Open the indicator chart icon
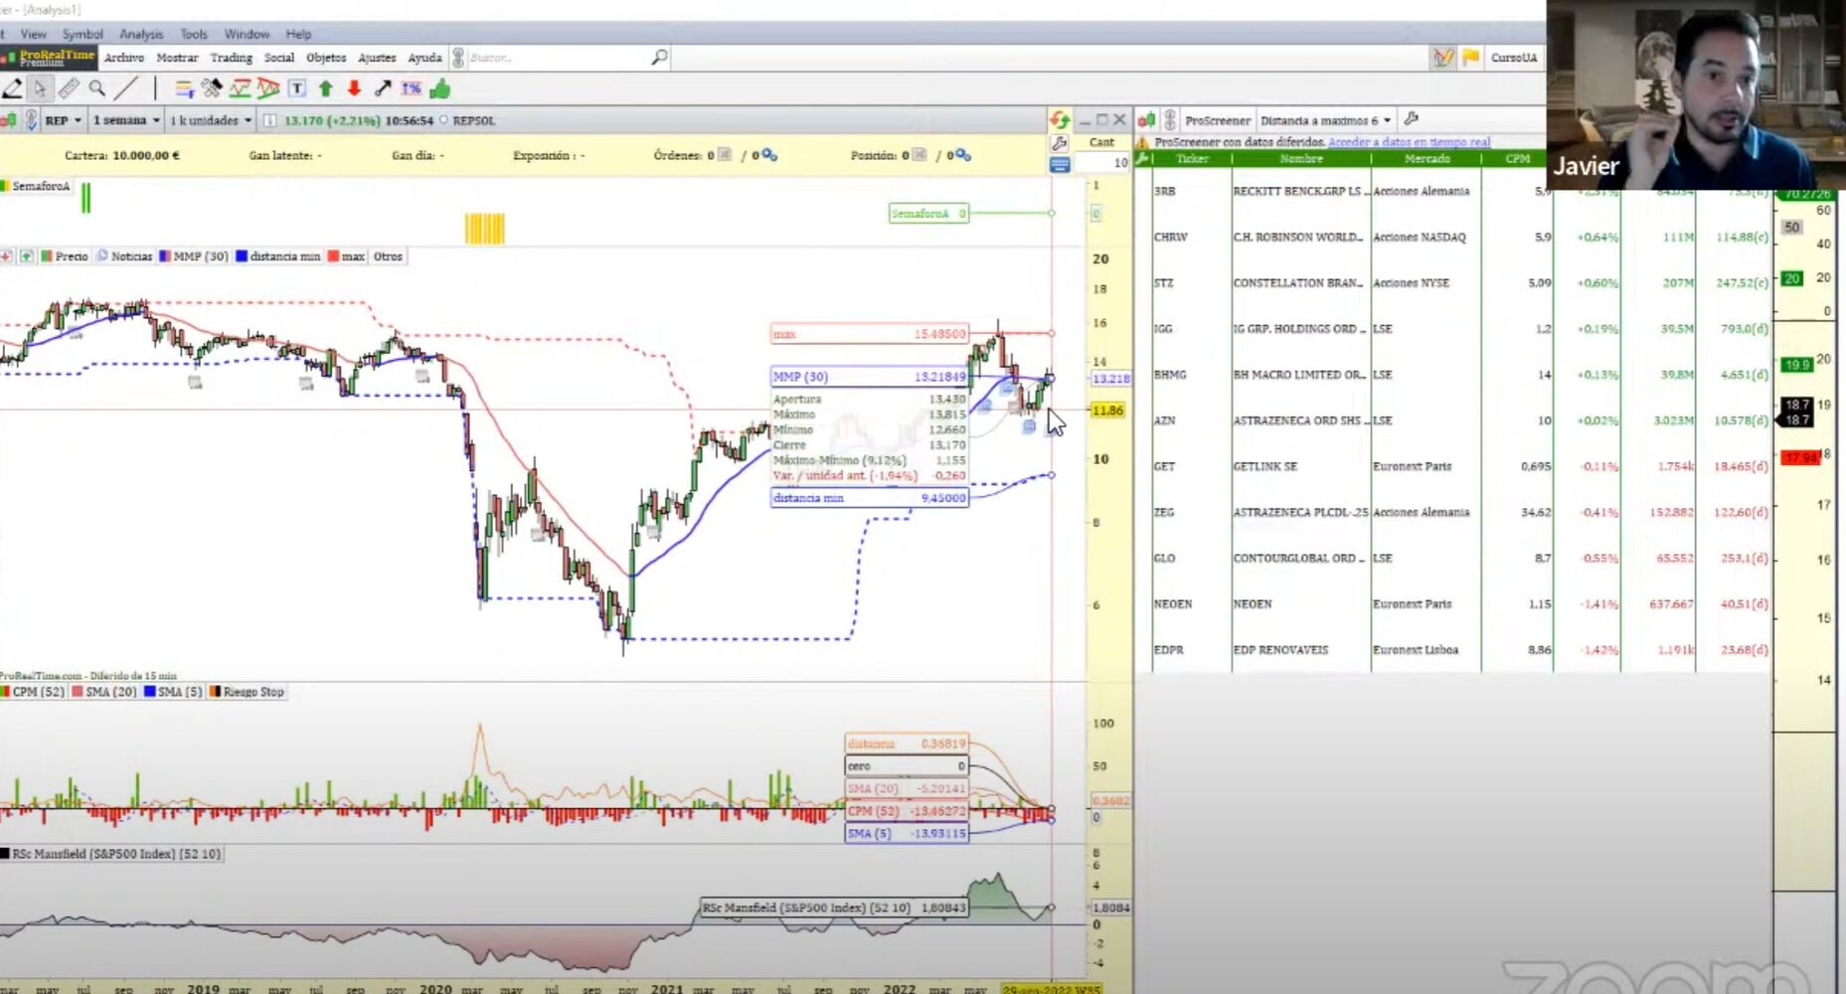 240,89
